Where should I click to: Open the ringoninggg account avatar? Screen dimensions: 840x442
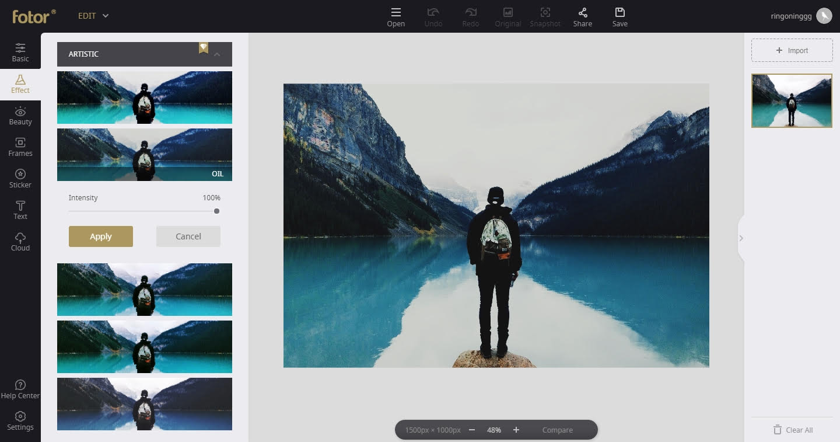[824, 16]
